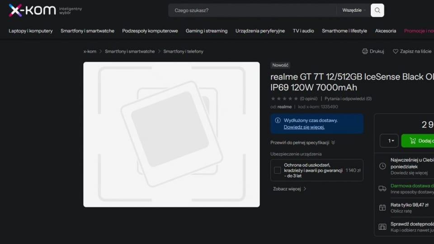Screen dimensions: 434x244
Task: Click Inne sposoby dostawy text
Action: [412, 192]
